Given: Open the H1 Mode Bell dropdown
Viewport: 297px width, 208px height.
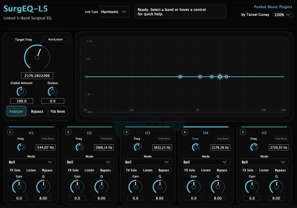Looking at the screenshot, I should click(31, 162).
